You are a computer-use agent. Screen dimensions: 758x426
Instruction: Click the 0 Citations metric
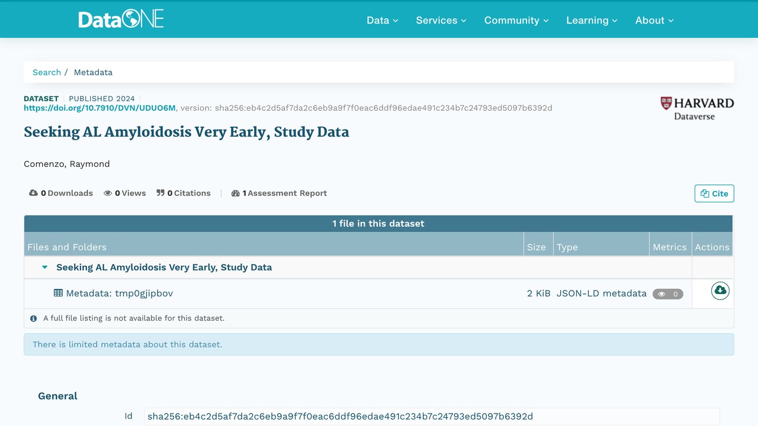184,193
